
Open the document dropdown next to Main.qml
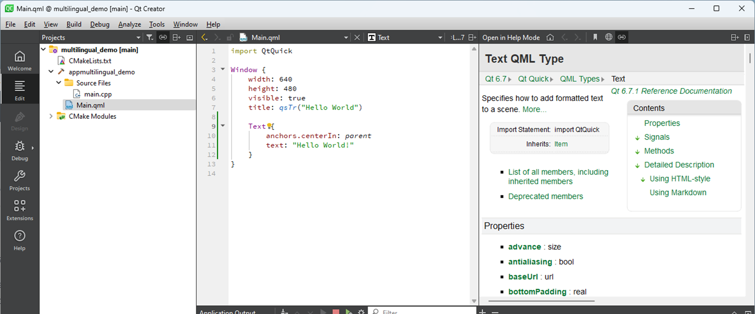346,37
